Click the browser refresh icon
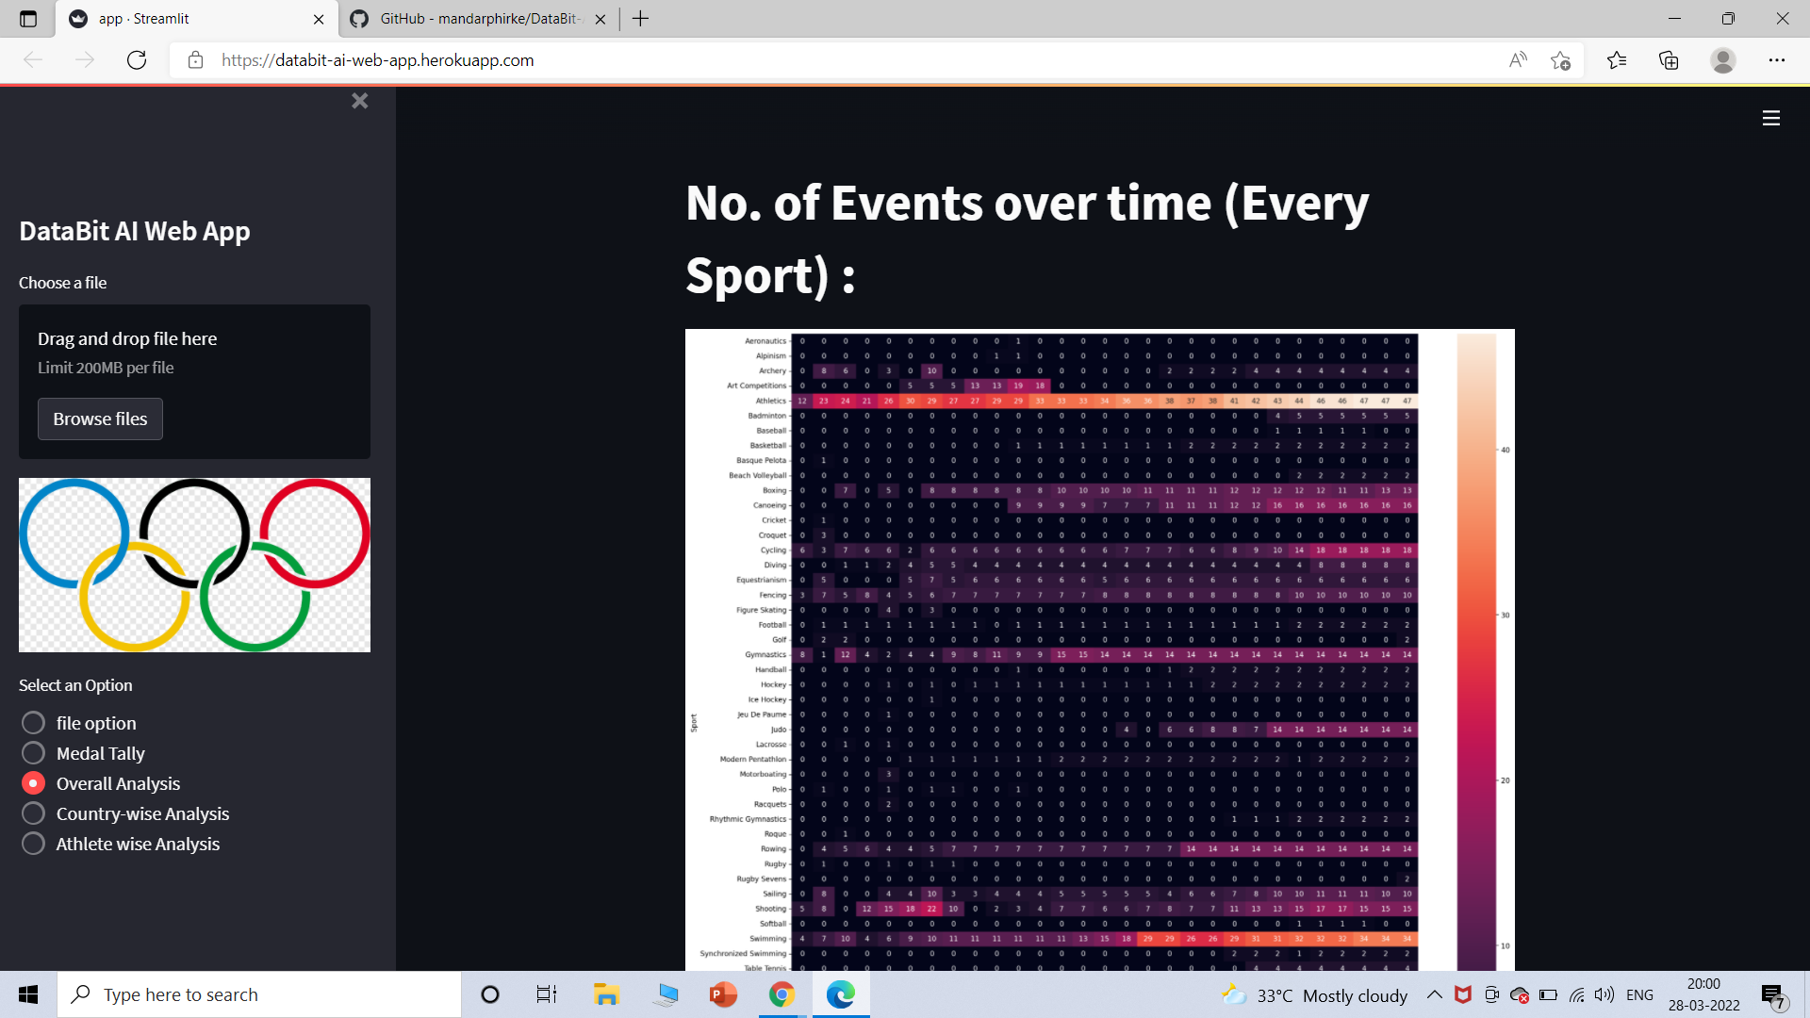This screenshot has height=1018, width=1810. tap(137, 60)
